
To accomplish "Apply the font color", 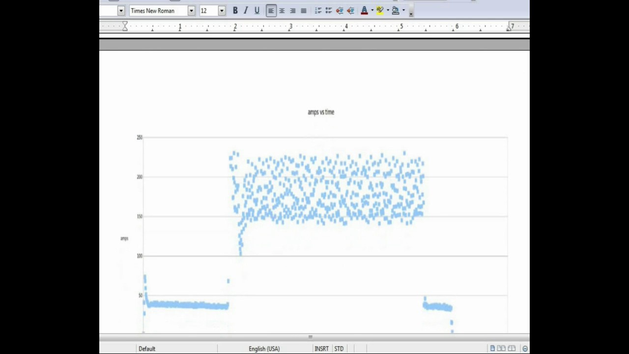I will click(x=364, y=10).
